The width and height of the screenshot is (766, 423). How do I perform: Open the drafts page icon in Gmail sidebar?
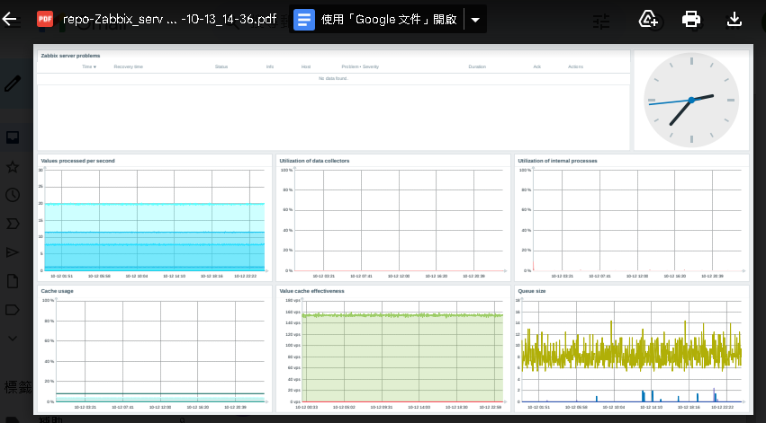[13, 281]
